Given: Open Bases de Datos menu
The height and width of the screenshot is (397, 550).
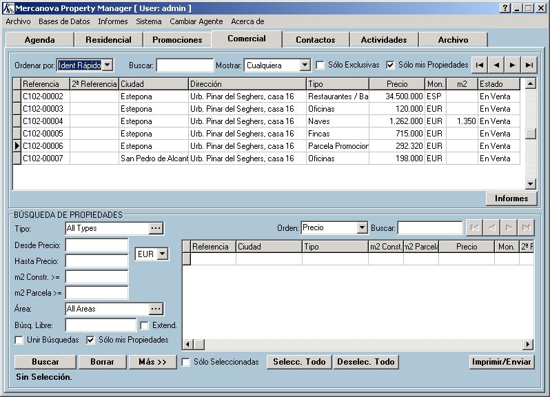Looking at the screenshot, I should (x=64, y=21).
